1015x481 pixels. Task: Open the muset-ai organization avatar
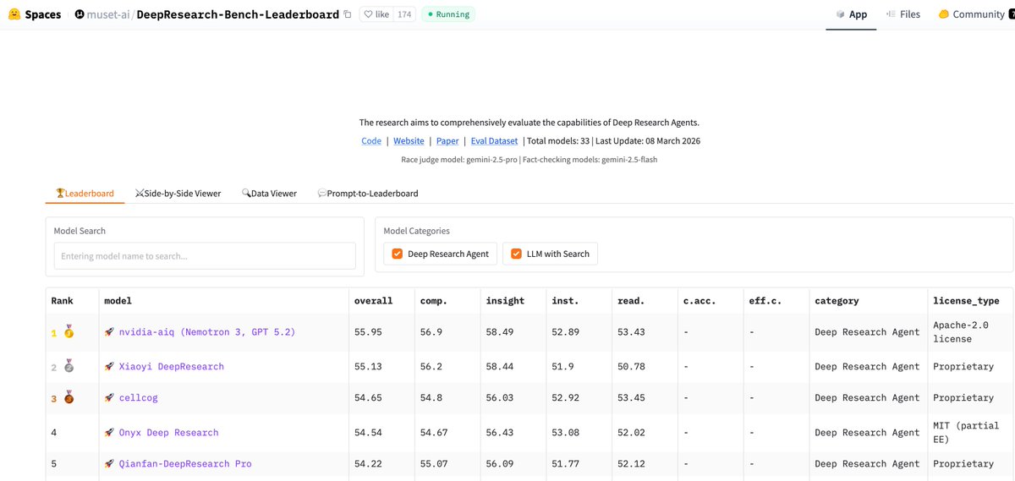coord(79,14)
